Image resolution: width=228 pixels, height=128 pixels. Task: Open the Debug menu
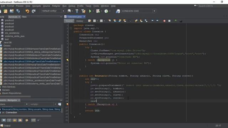click(72, 6)
